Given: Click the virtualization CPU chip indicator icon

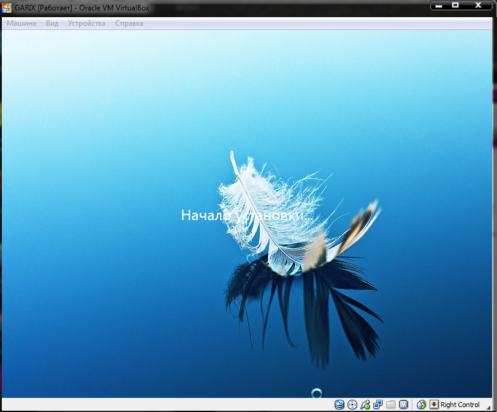Looking at the screenshot, I should [403, 405].
